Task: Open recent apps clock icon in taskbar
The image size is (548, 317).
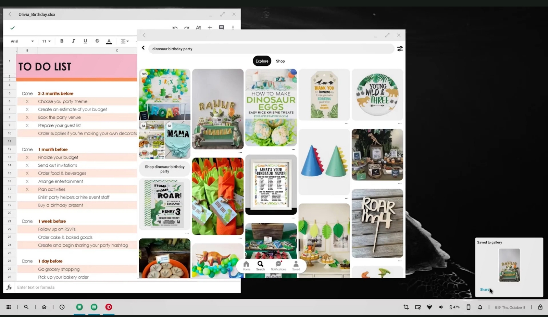Action: (62, 307)
